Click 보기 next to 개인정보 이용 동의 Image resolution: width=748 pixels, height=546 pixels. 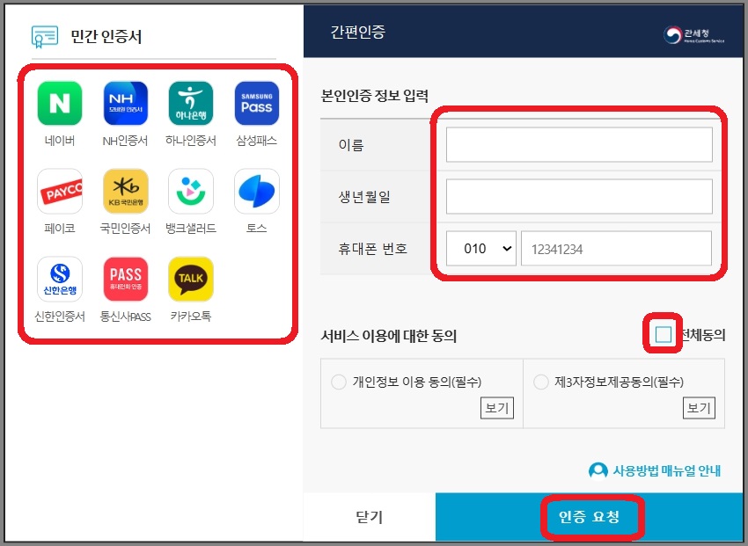495,408
